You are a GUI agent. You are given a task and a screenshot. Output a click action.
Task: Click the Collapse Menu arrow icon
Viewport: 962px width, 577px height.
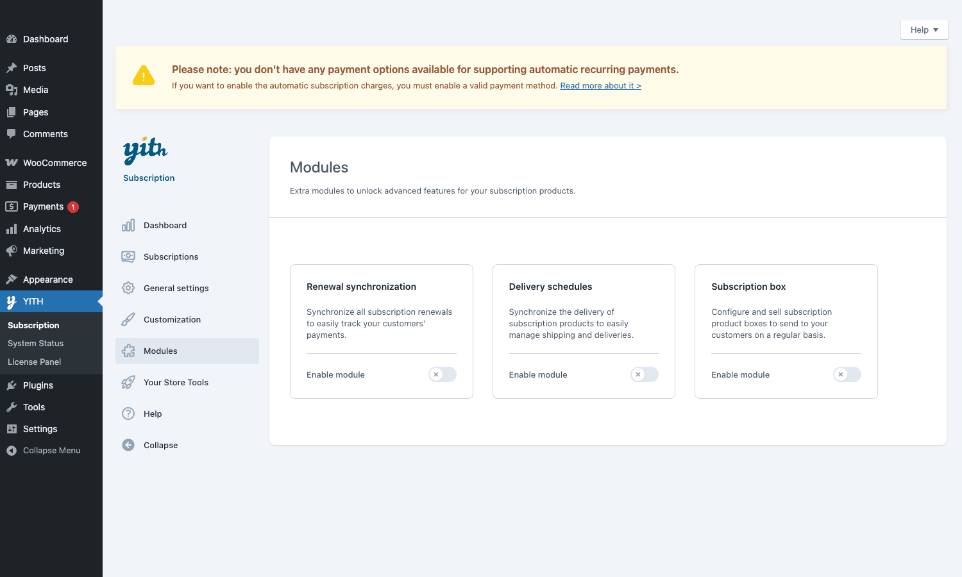click(12, 451)
